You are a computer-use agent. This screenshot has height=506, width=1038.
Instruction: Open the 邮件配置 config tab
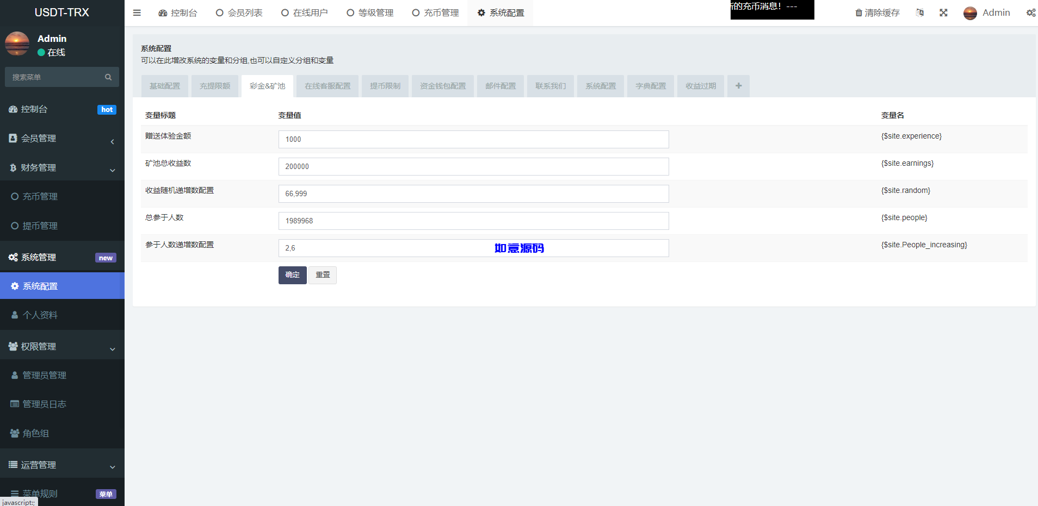501,86
